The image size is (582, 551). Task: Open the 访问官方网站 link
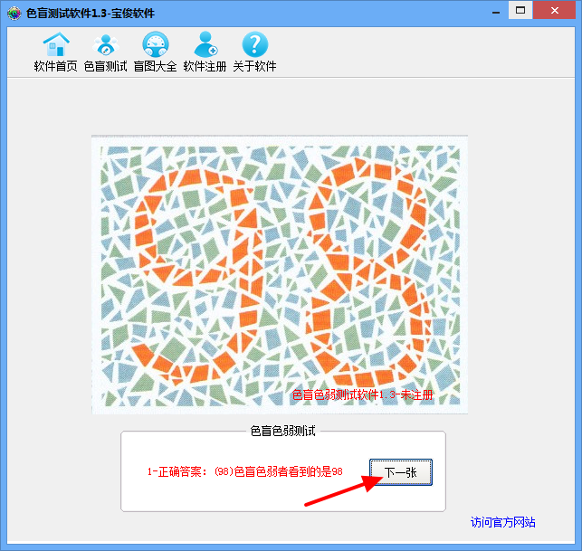click(x=503, y=522)
